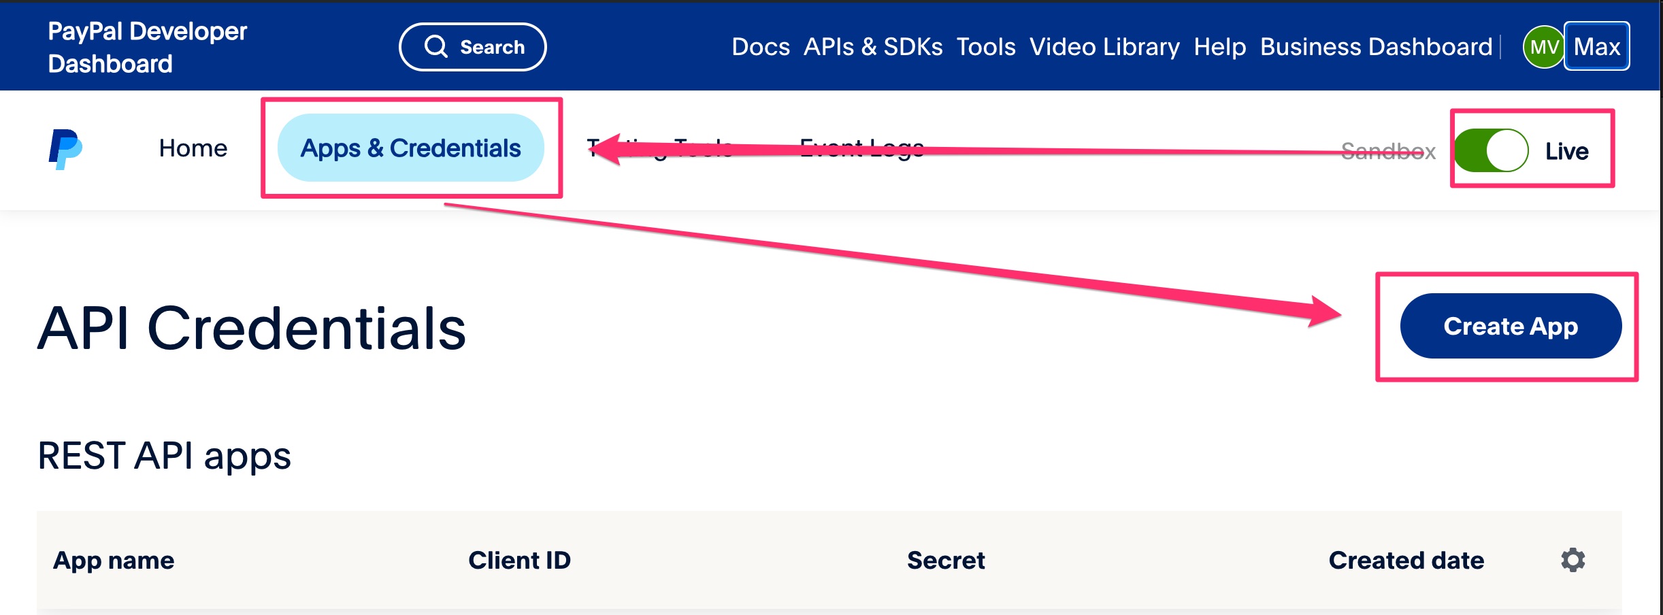Open the Max account menu
This screenshot has height=615, width=1663.
click(x=1596, y=47)
